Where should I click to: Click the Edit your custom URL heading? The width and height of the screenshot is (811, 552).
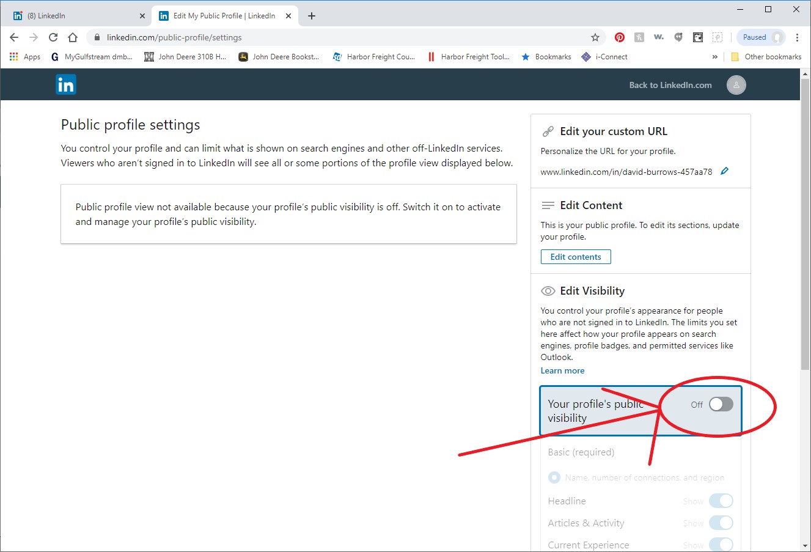pos(614,131)
